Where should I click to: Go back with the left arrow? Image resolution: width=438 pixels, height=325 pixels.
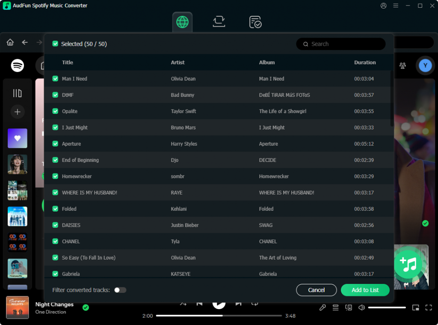coord(25,42)
